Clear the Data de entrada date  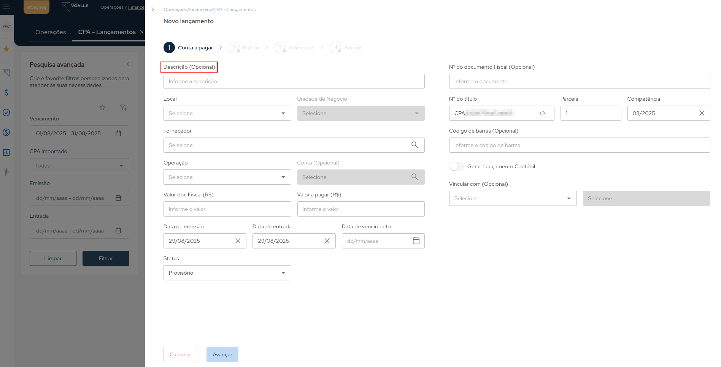click(x=327, y=241)
